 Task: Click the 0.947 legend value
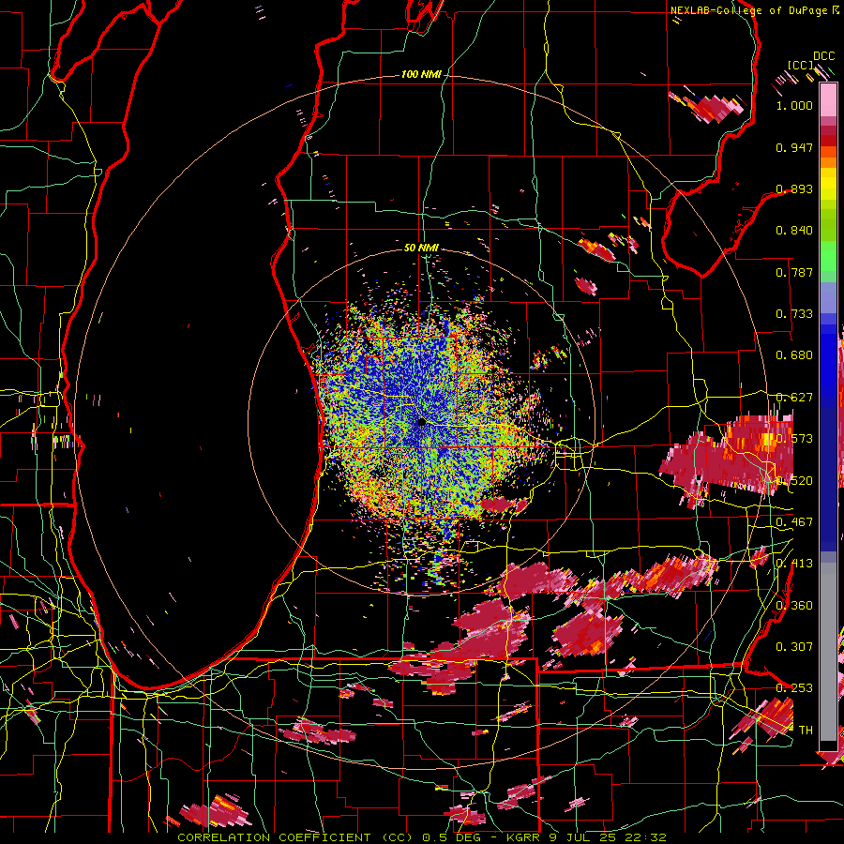point(794,147)
